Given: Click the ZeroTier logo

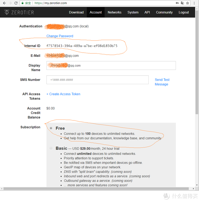Looking at the screenshot, I should pos(19,13).
